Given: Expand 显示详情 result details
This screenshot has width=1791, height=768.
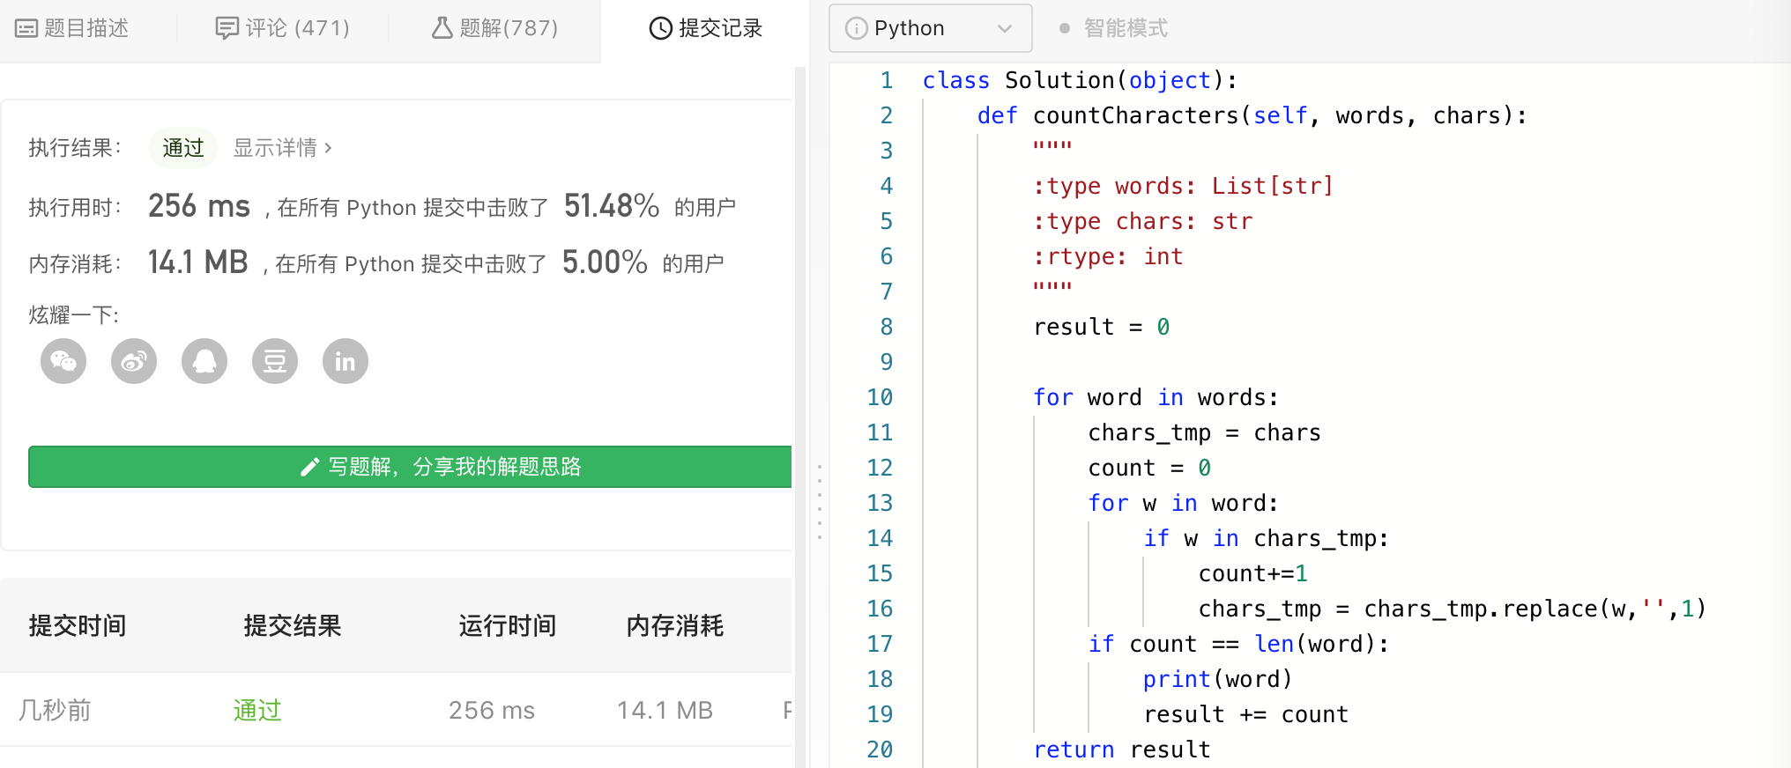Looking at the screenshot, I should pos(282,148).
